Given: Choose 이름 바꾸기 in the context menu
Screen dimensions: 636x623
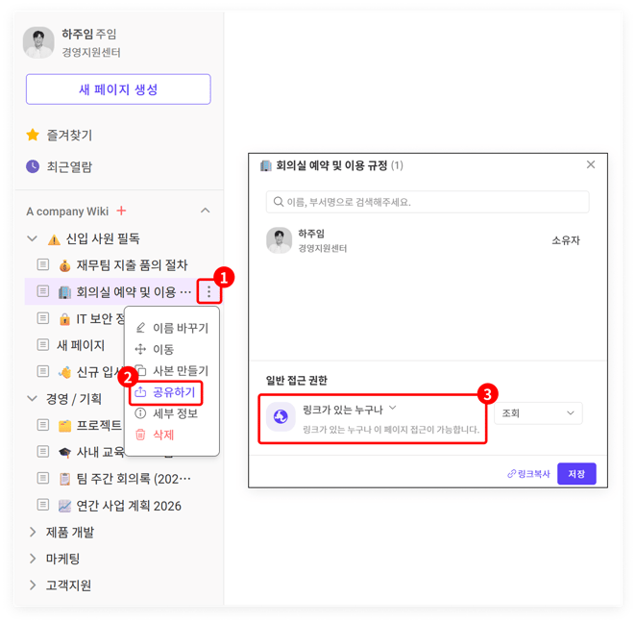Looking at the screenshot, I should [180, 328].
